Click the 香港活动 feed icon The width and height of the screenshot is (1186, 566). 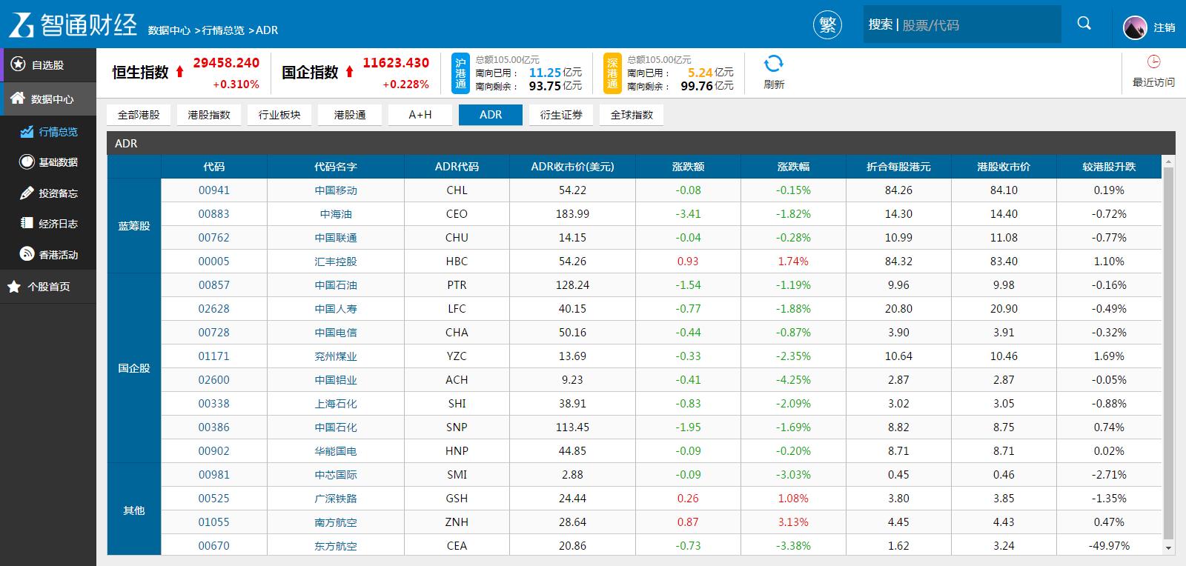pos(27,254)
